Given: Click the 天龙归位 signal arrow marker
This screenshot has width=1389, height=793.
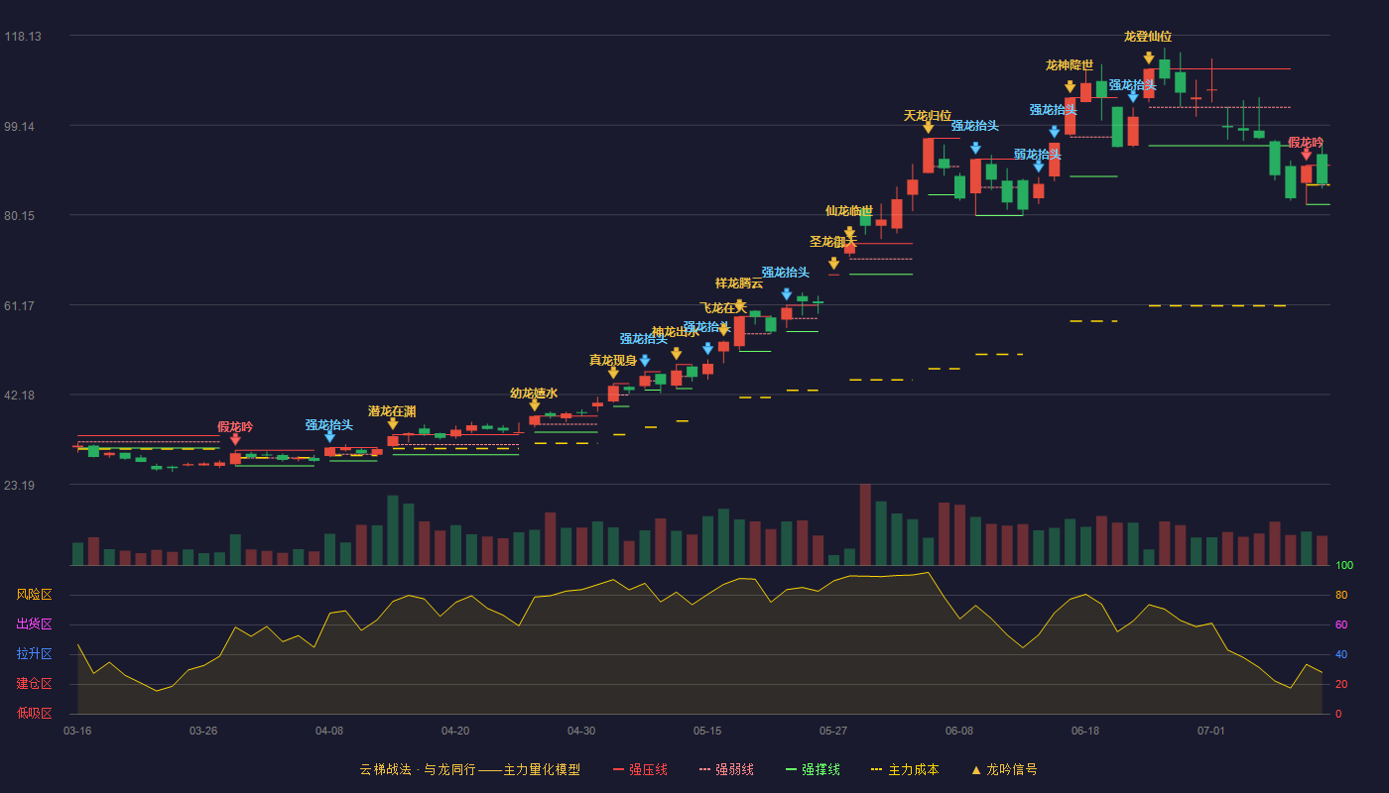Looking at the screenshot, I should coord(928,127).
